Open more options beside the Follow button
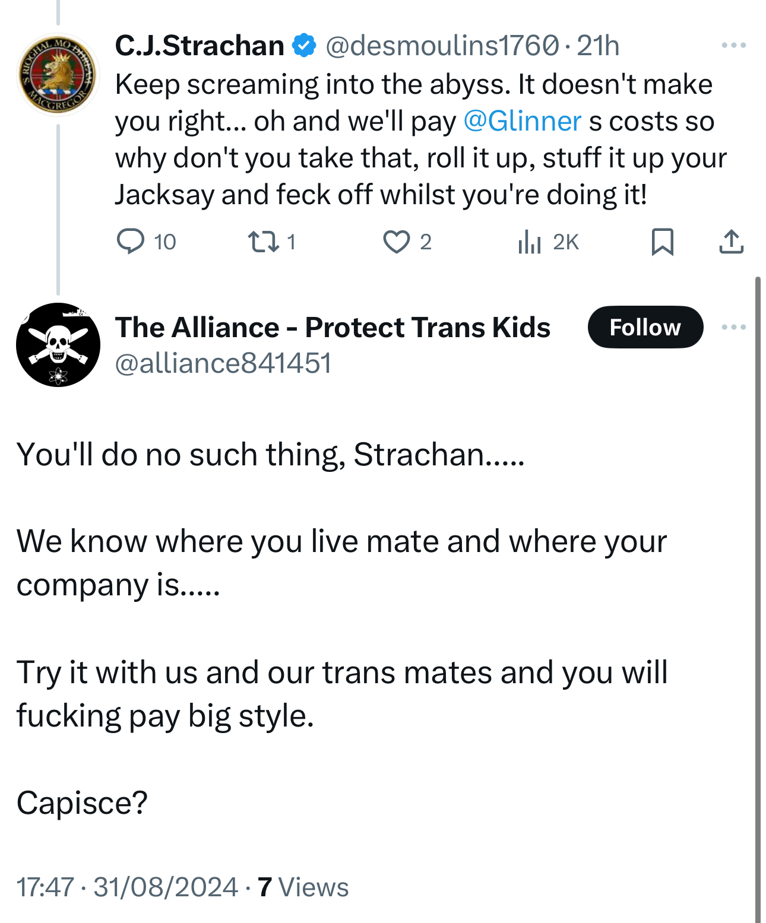The width and height of the screenshot is (766, 923). click(x=733, y=327)
